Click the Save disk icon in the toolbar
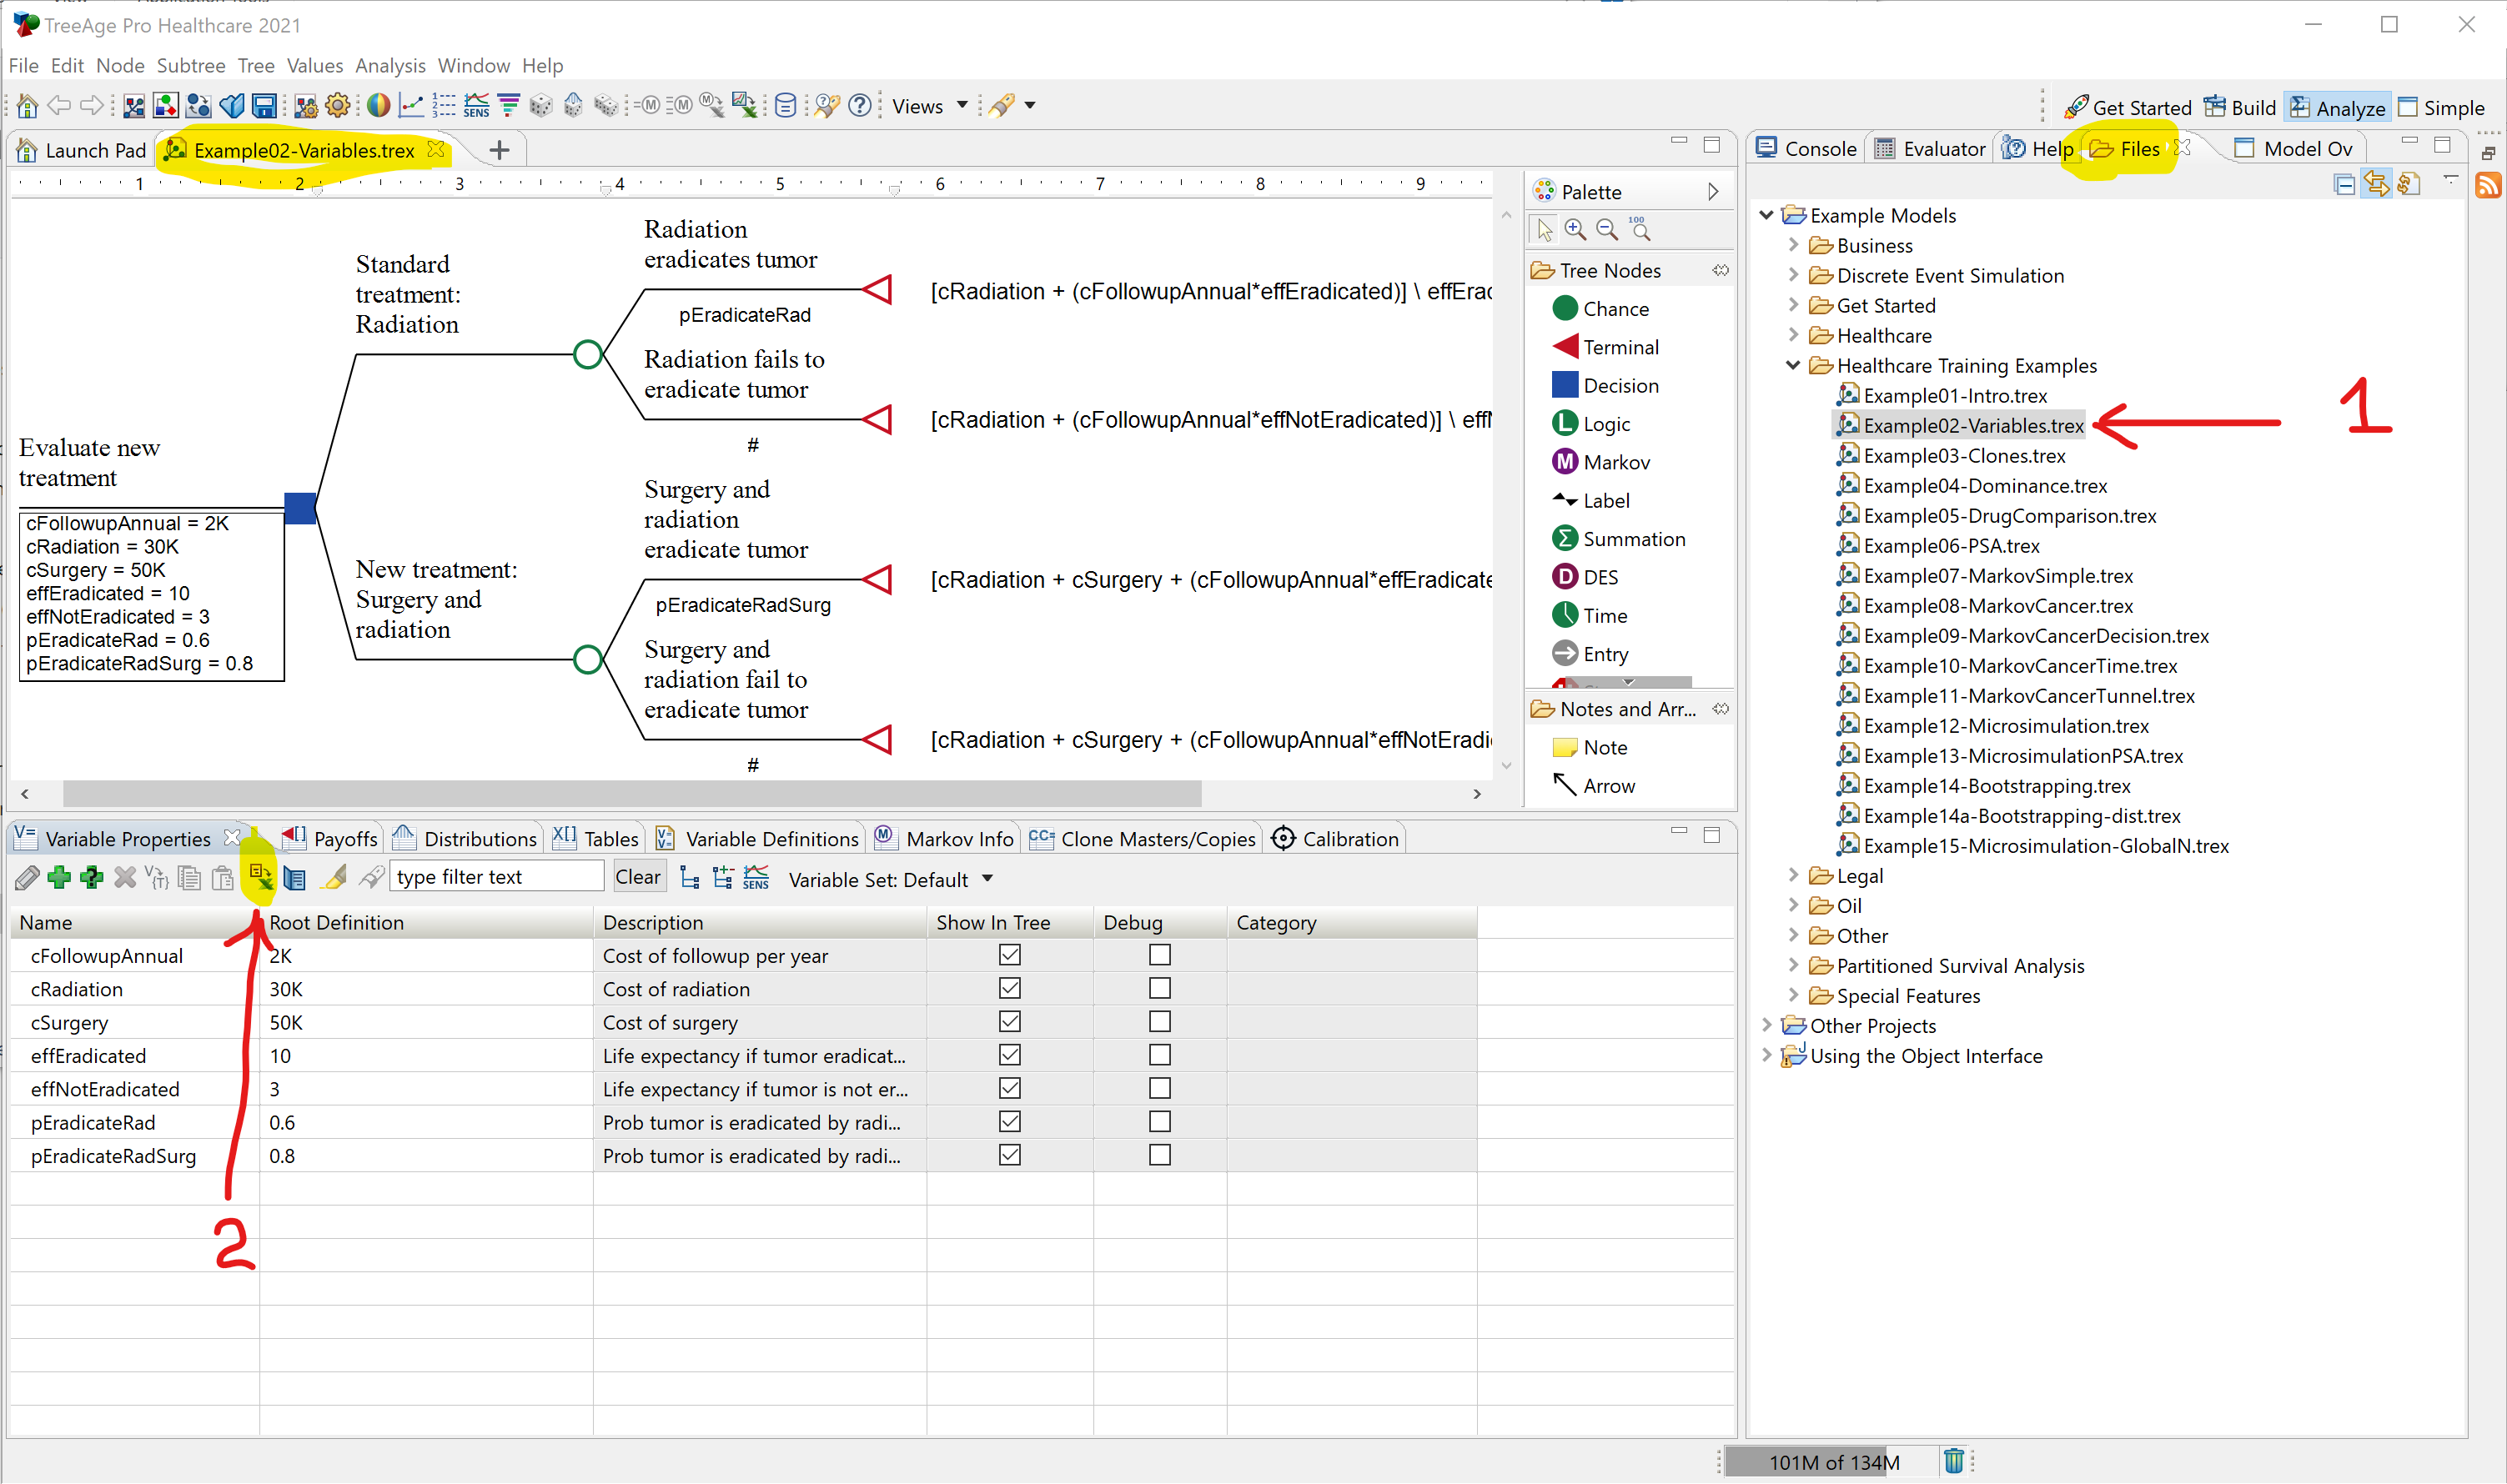Image resolution: width=2507 pixels, height=1484 pixels. click(x=264, y=105)
